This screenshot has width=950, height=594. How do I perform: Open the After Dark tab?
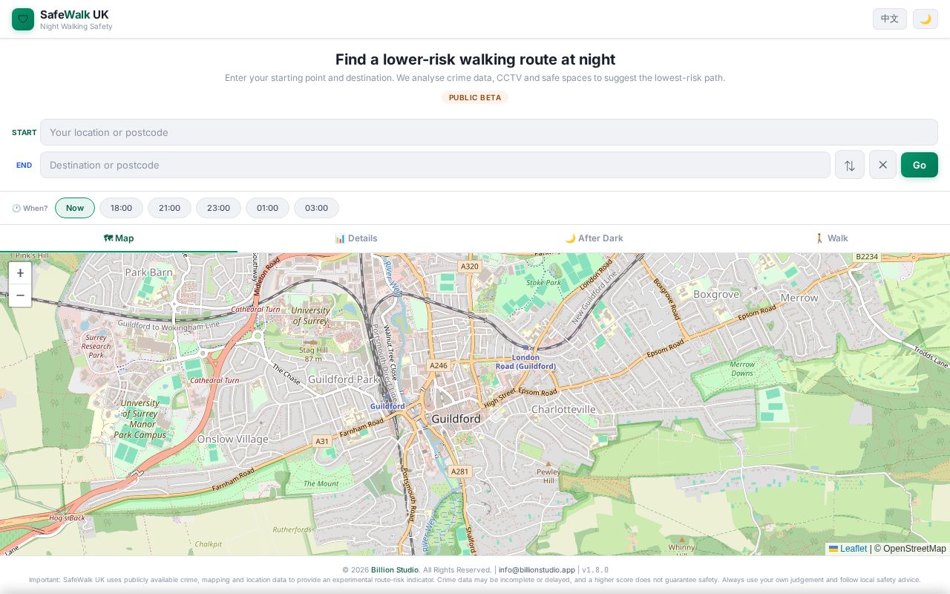tap(594, 238)
